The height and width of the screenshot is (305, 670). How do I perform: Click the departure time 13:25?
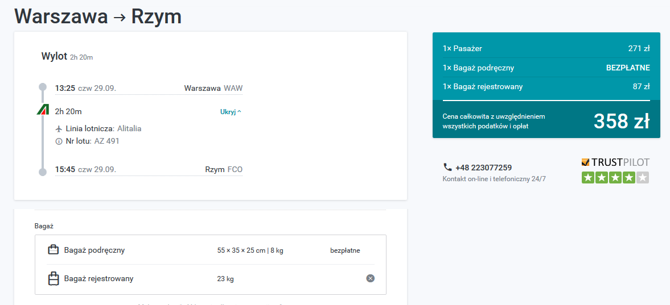pyautogui.click(x=65, y=88)
